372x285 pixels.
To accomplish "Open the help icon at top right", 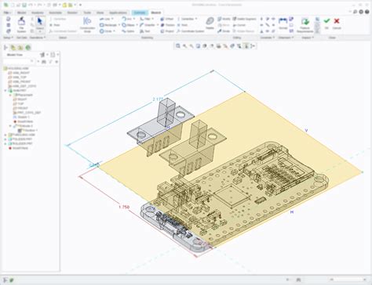I will point(367,12).
